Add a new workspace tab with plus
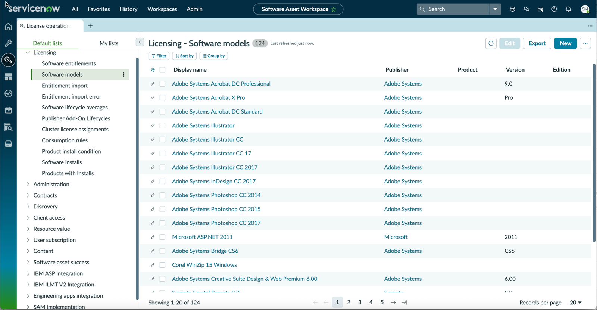 coord(90,26)
